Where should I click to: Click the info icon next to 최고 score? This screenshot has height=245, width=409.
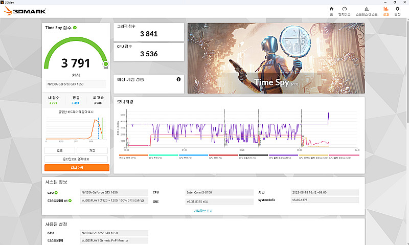pos(102,98)
